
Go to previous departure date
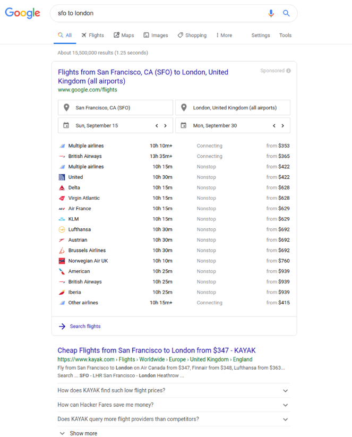click(x=157, y=126)
